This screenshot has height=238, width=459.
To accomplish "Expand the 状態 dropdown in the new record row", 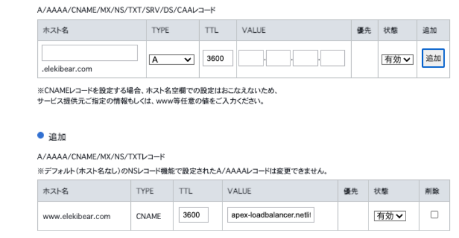I will (398, 58).
